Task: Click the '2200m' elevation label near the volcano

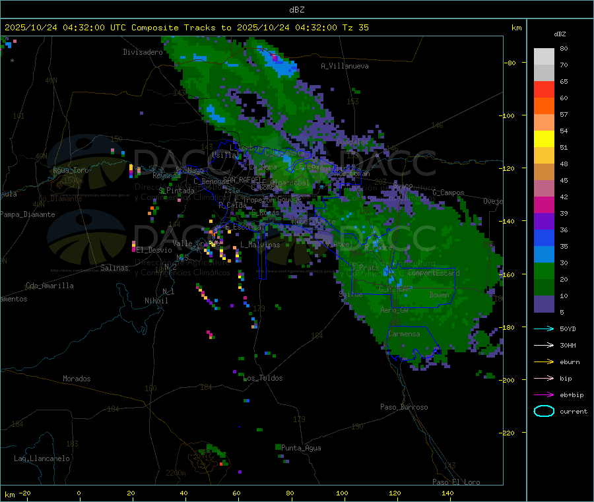Action: [176, 473]
